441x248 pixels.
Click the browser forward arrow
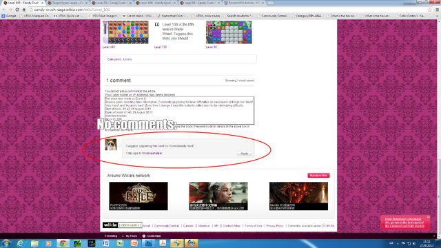pos(10,10)
